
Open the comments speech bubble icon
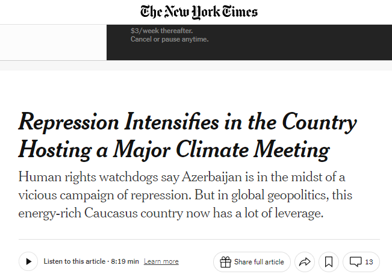356,262
